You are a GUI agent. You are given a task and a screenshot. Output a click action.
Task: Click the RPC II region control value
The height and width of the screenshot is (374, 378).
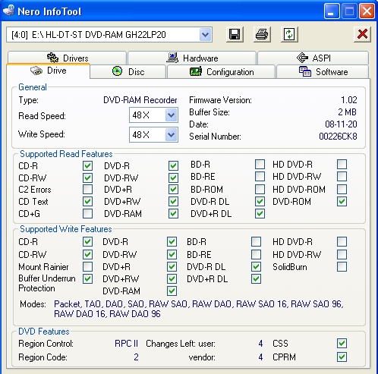[x=126, y=344]
